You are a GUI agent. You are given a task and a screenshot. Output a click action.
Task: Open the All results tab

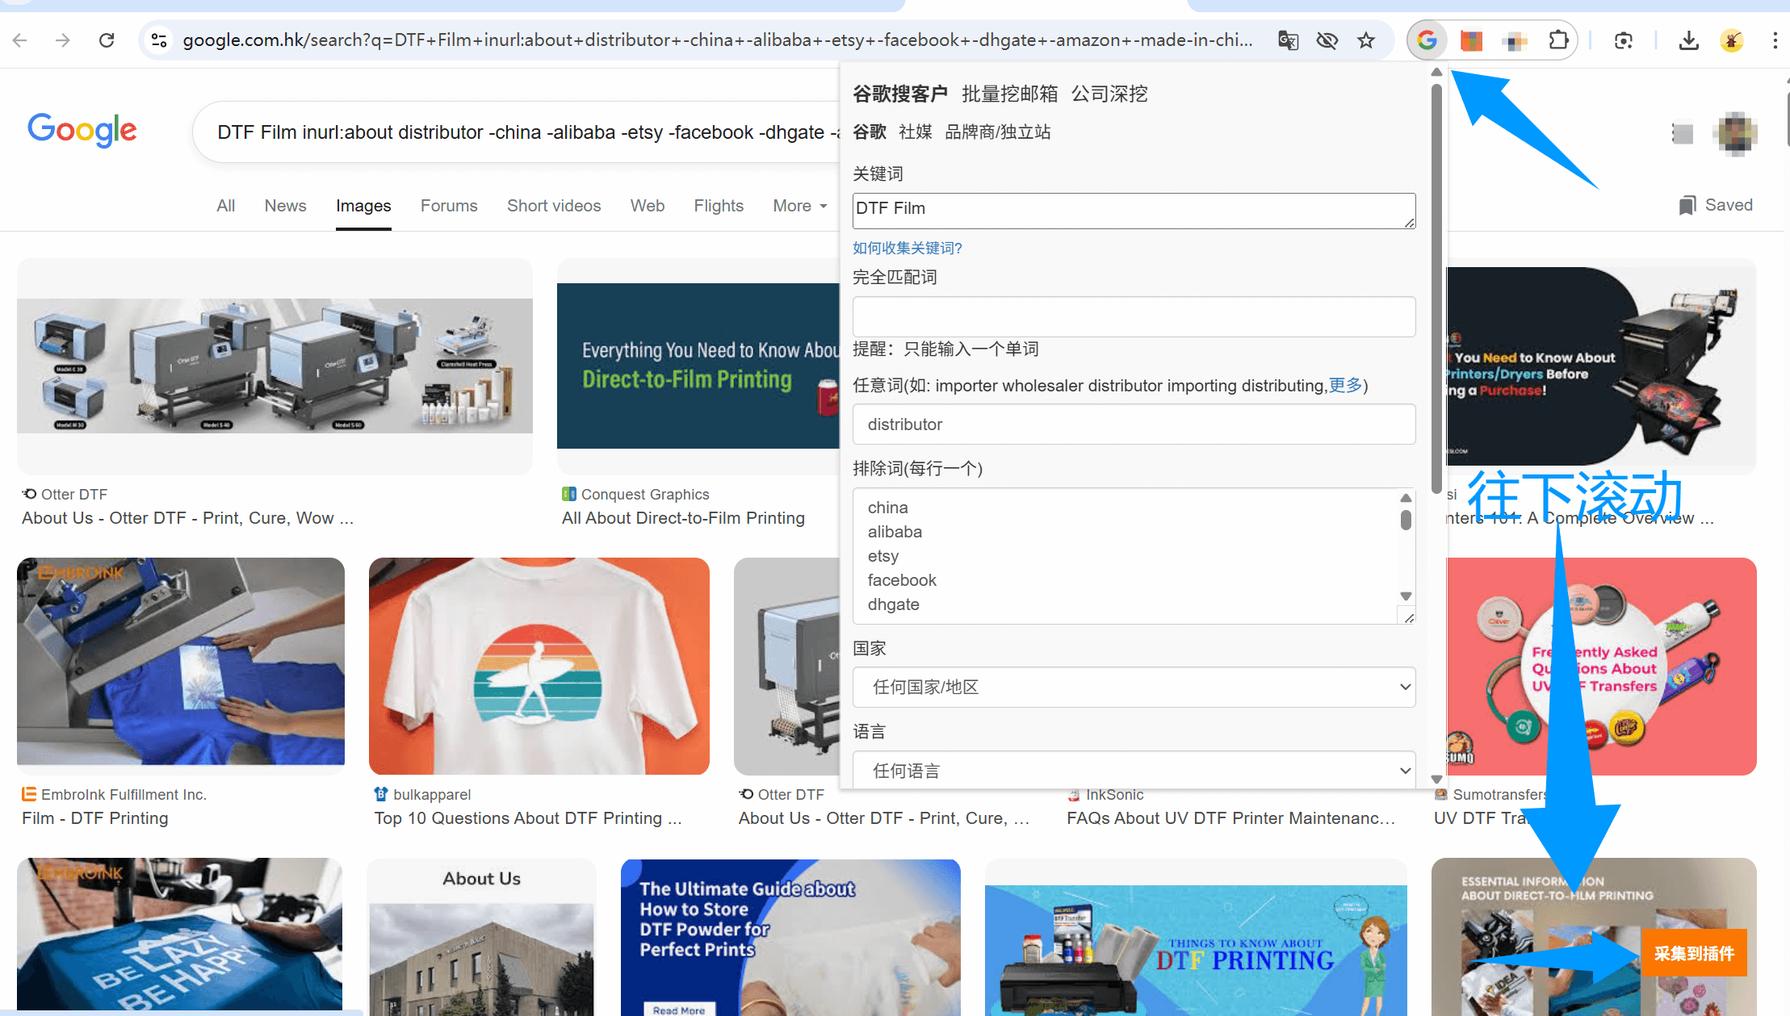point(226,206)
